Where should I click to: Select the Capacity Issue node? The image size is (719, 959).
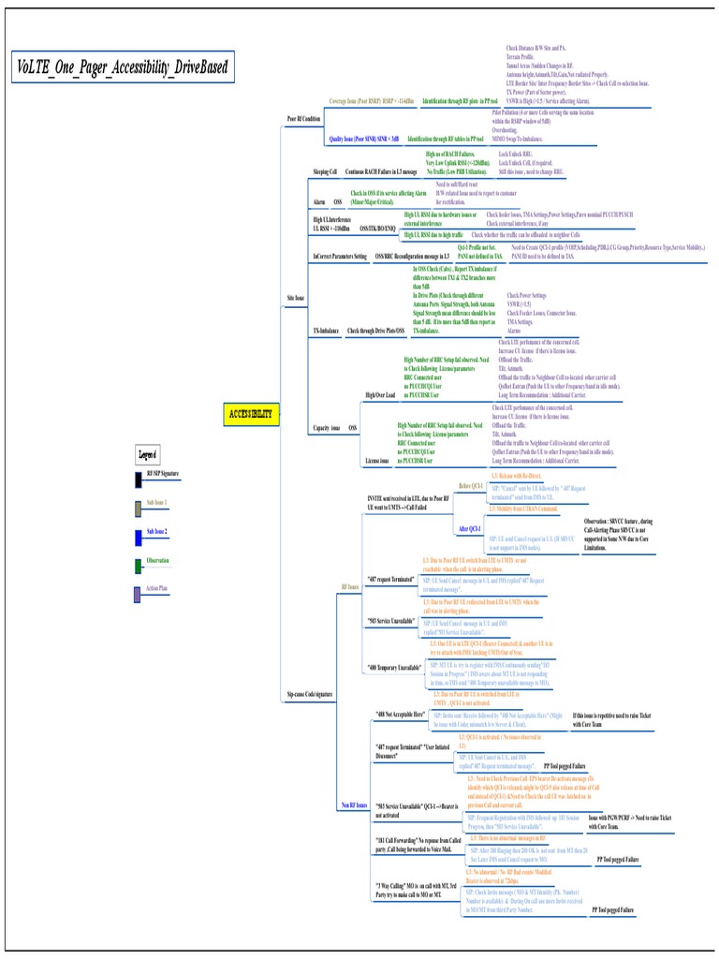click(327, 428)
